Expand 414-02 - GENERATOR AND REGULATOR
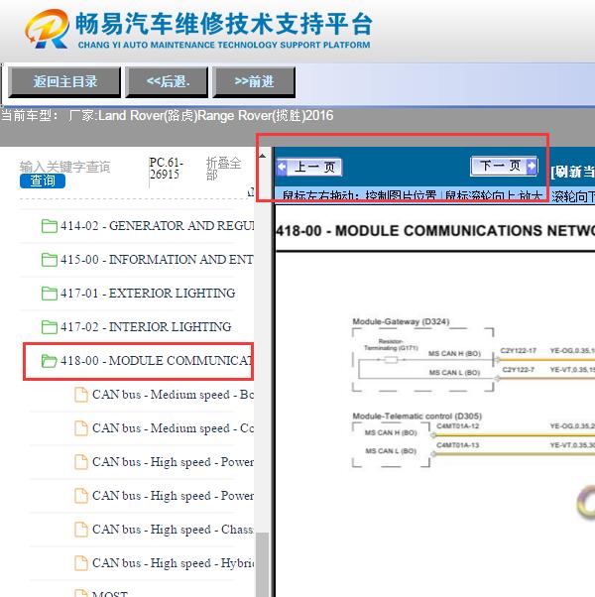Viewport: 595px width, 597px height. click(x=158, y=226)
